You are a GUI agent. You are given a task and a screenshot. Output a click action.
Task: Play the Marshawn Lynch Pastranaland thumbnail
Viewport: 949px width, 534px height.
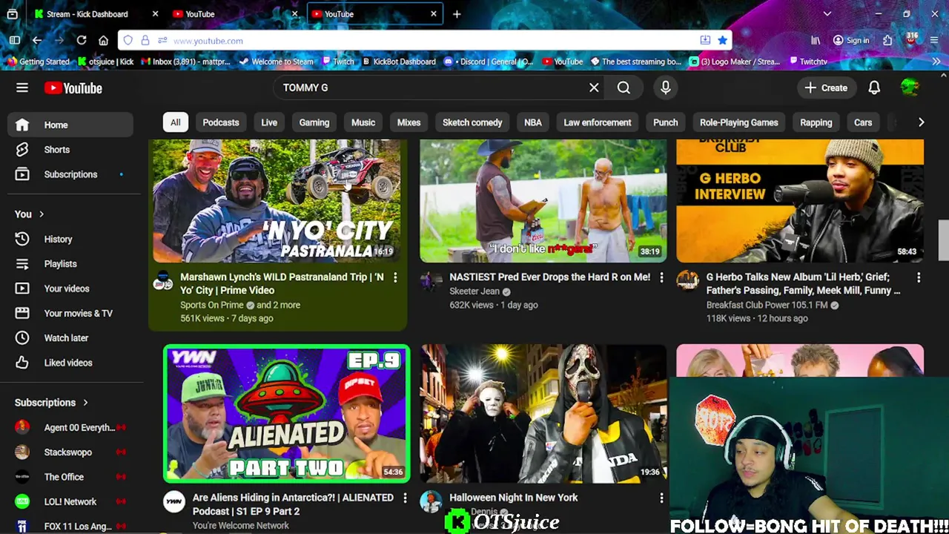pyautogui.click(x=277, y=201)
